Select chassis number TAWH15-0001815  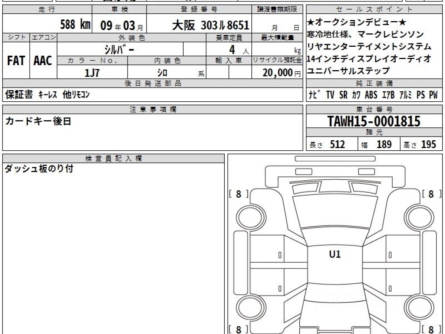coord(374,121)
